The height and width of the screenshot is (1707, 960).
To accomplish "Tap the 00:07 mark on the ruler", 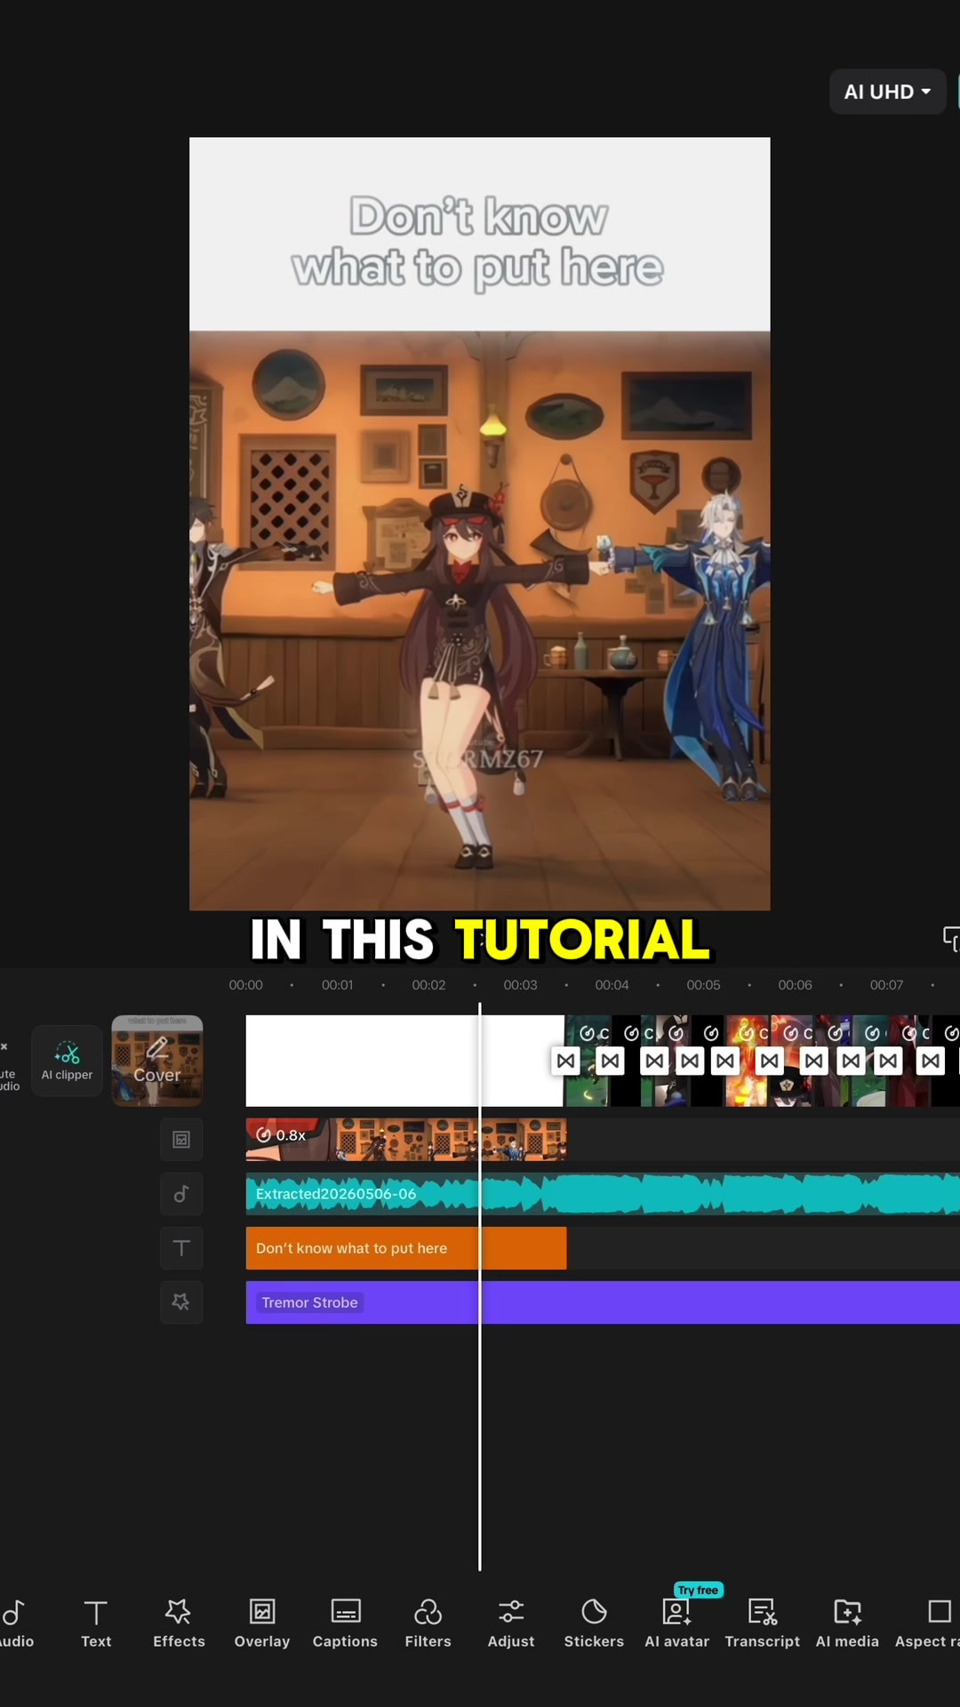I will click(886, 985).
